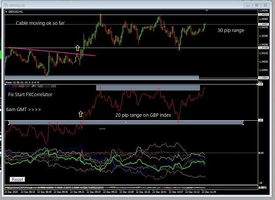
Task: Select the USD currency label in legend
Action: pyautogui.click(x=53, y=86)
